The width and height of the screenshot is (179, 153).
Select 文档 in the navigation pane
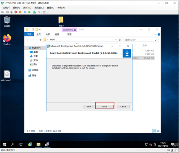click(34, 60)
